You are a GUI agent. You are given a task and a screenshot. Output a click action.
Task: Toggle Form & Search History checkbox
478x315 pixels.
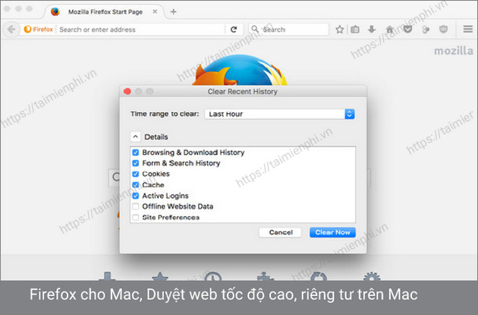(x=136, y=163)
